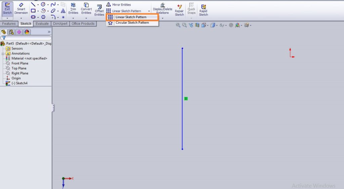The image size is (344, 189).
Task: Switch to the Features tab
Action: click(x=9, y=24)
